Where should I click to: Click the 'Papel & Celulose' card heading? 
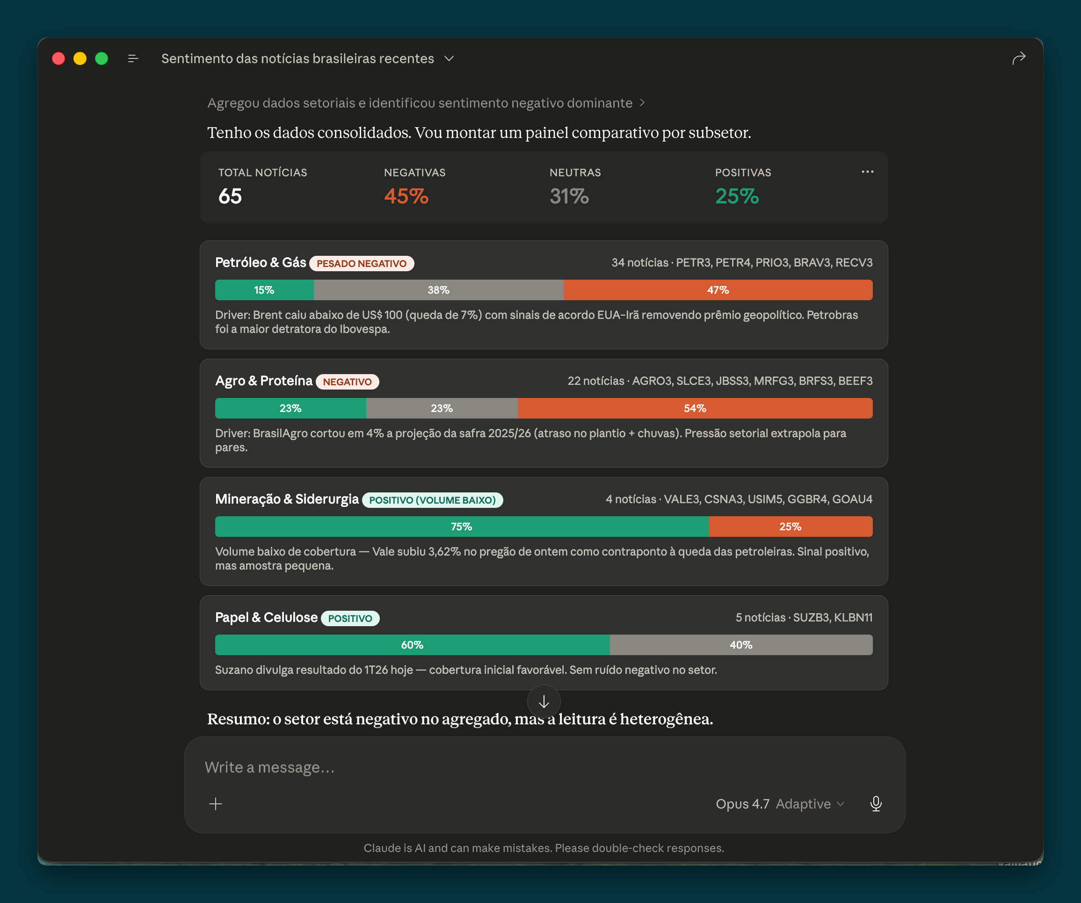click(x=266, y=618)
